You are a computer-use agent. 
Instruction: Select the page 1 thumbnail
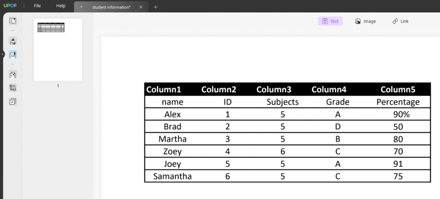(58, 50)
